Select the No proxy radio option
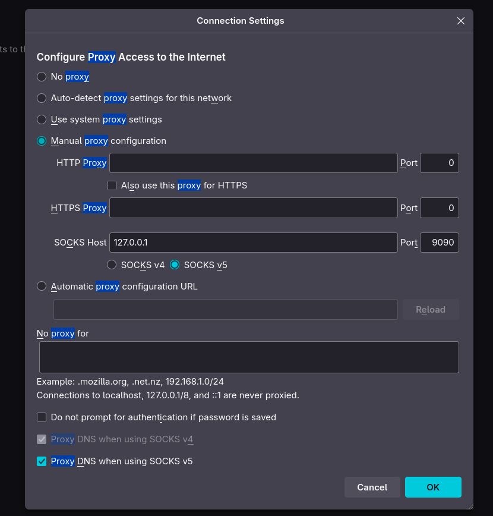The image size is (493, 516). [x=42, y=77]
